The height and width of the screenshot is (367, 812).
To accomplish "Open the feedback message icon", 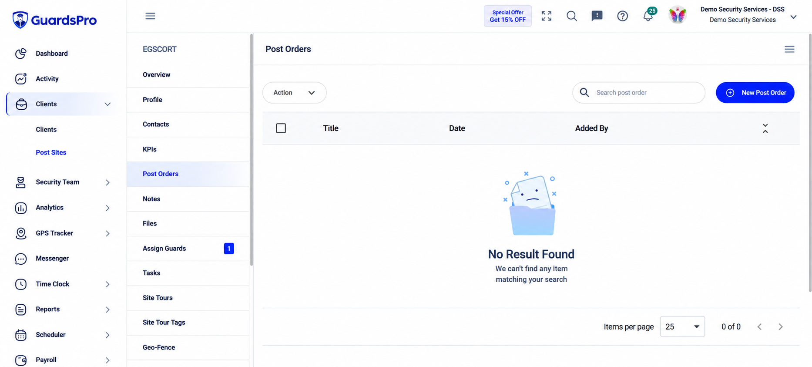I will coord(597,16).
